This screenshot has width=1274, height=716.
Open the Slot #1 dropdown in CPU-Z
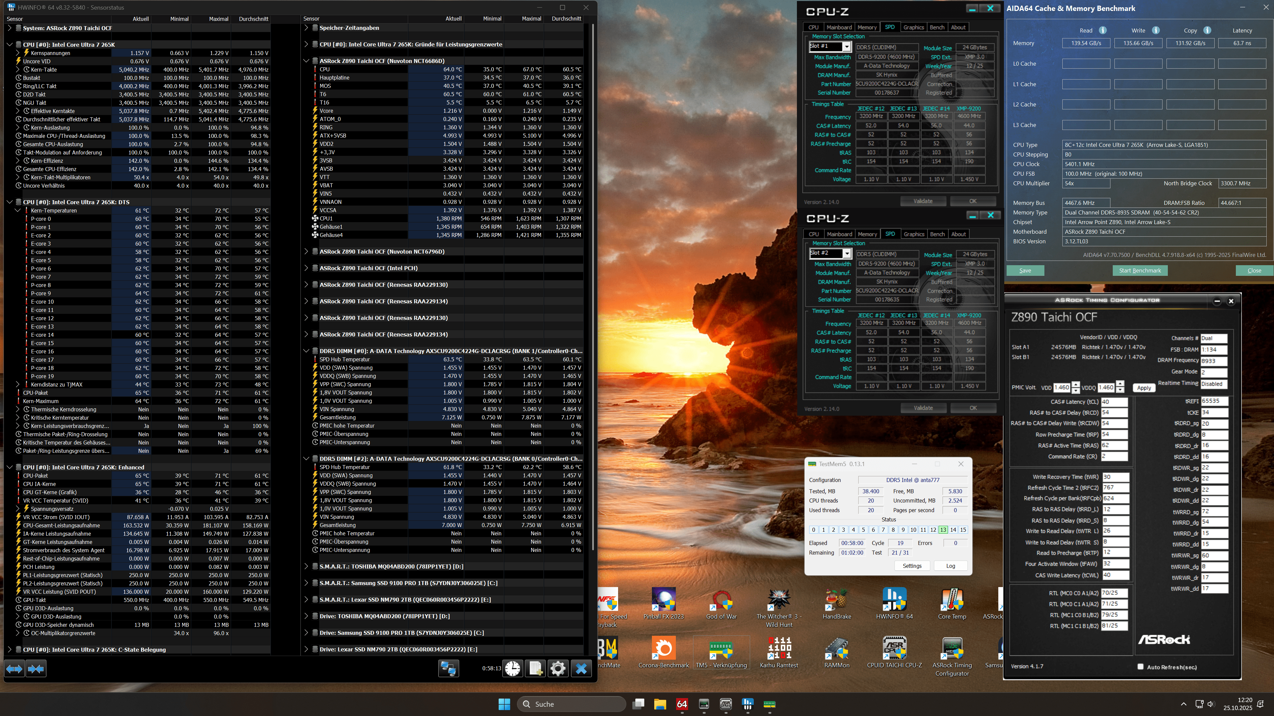pyautogui.click(x=847, y=46)
